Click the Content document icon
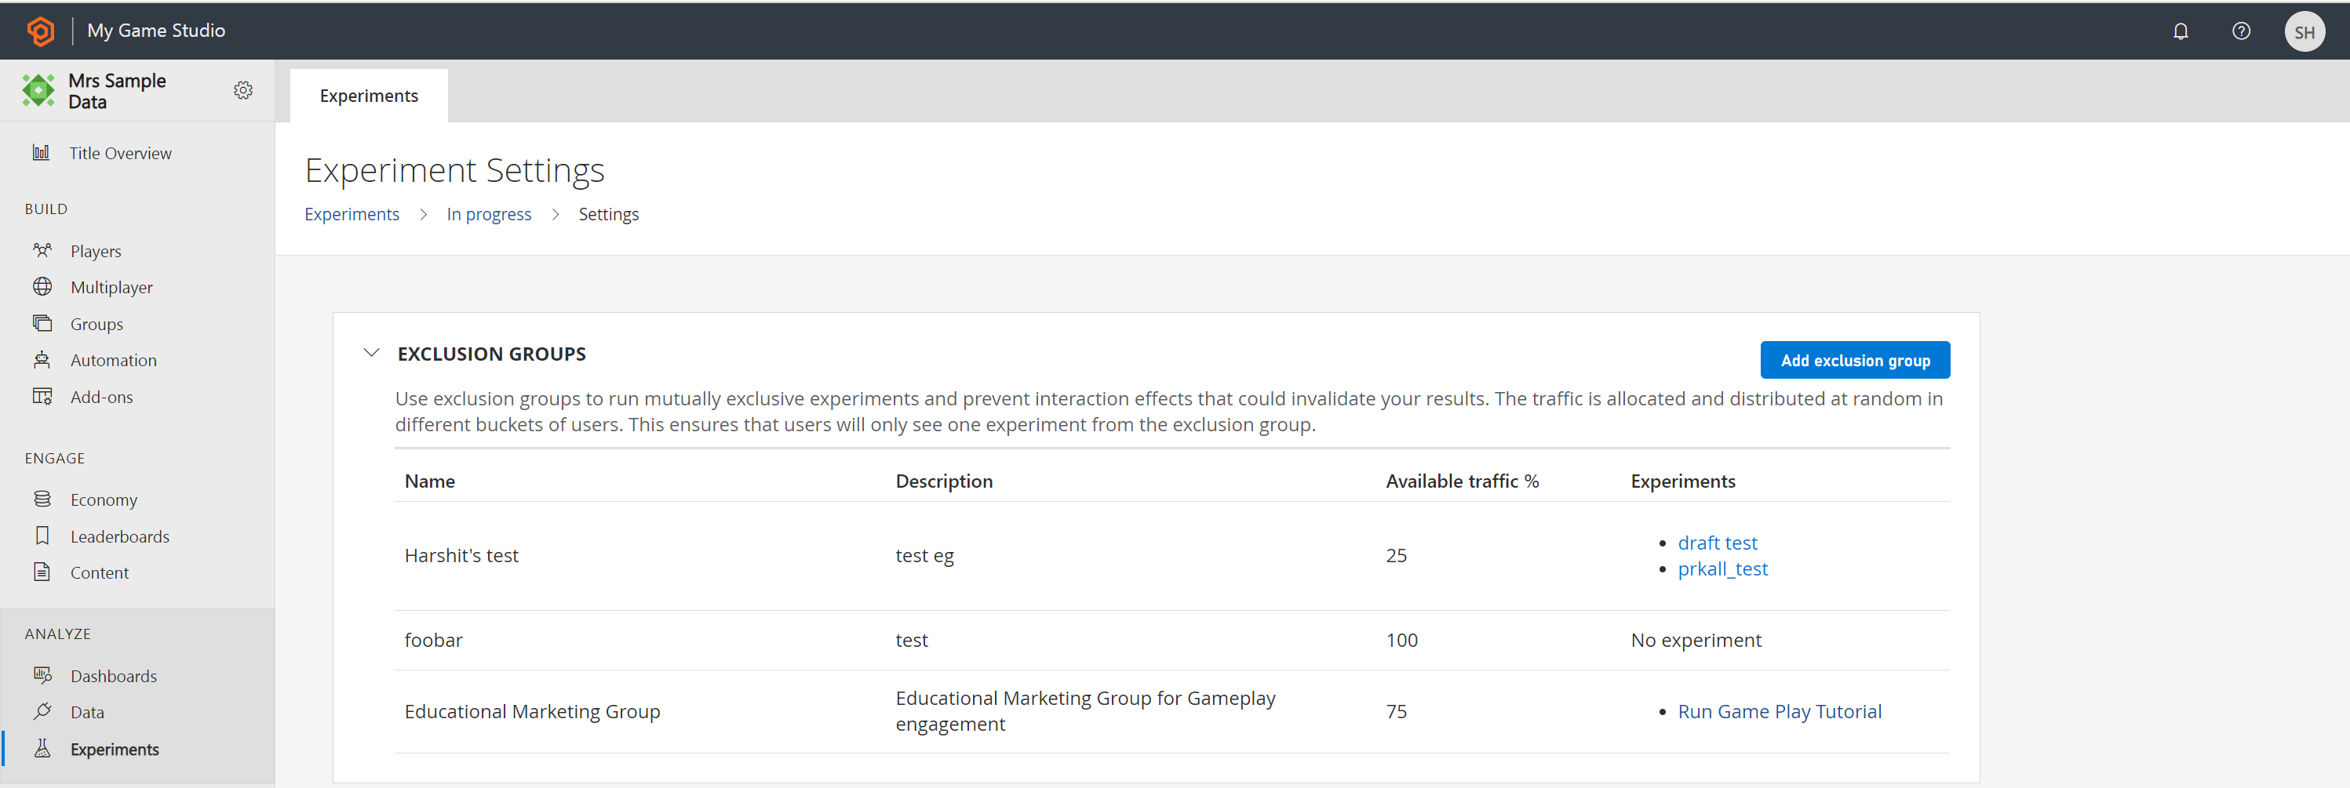The image size is (2350, 788). [42, 572]
